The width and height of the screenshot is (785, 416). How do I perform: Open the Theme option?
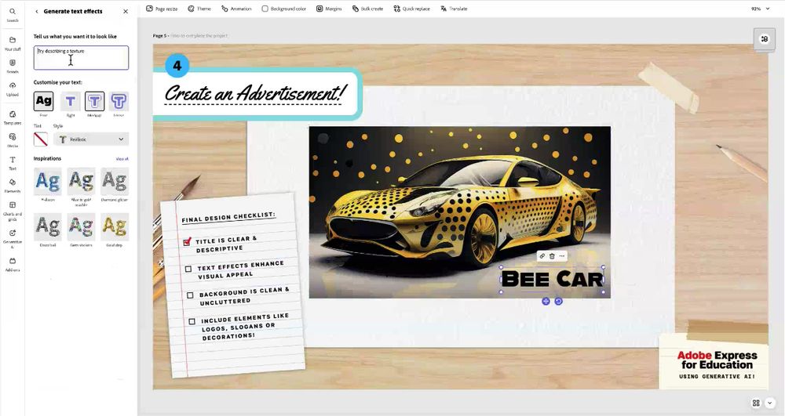(x=199, y=9)
